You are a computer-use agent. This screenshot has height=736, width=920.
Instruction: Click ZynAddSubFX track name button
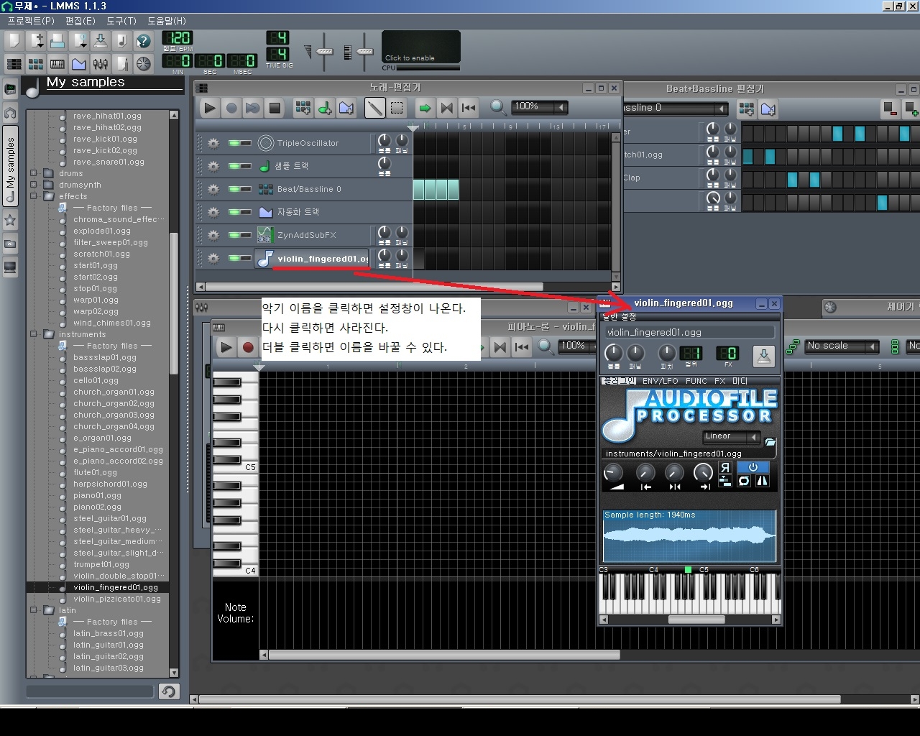[x=312, y=235]
